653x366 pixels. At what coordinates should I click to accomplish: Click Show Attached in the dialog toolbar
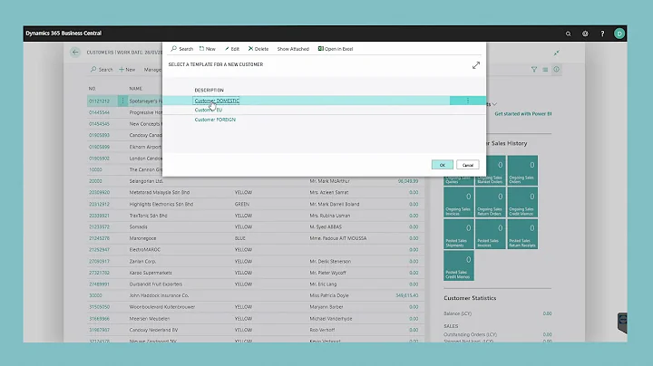tap(293, 49)
